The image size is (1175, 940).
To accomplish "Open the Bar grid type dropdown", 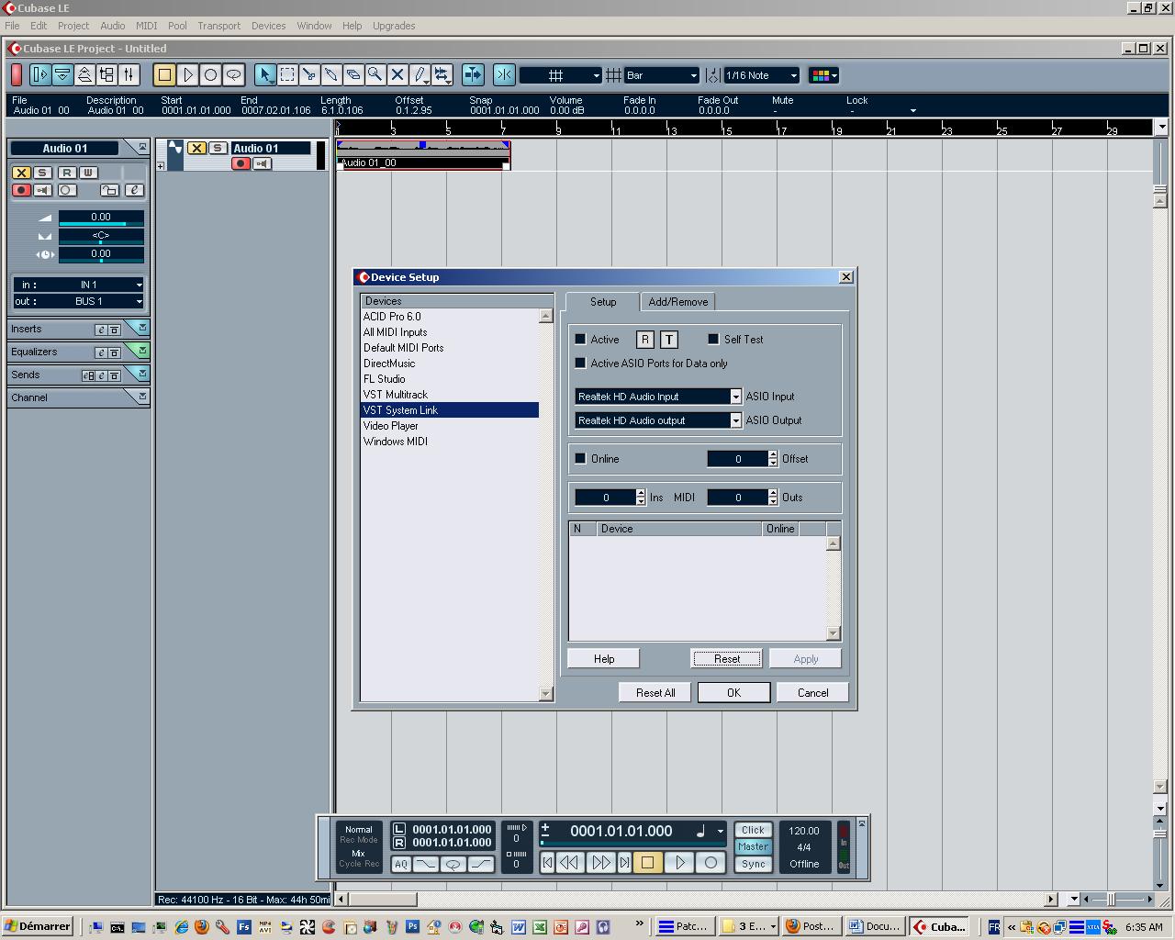I will pos(661,75).
